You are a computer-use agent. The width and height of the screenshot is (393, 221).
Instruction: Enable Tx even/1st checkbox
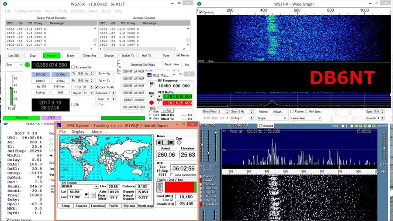tap(73, 67)
